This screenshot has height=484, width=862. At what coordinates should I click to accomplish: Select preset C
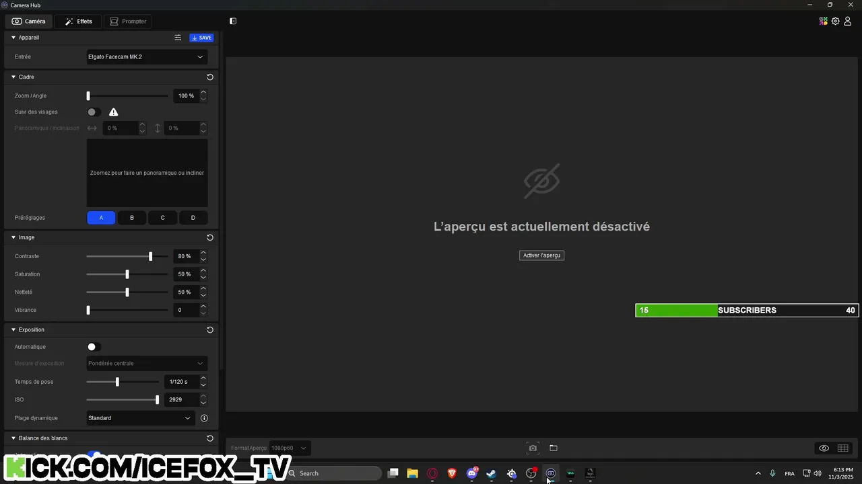point(162,218)
